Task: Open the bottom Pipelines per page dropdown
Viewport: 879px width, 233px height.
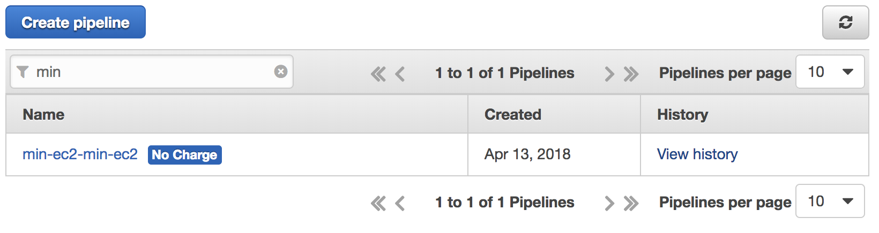Action: coord(830,201)
